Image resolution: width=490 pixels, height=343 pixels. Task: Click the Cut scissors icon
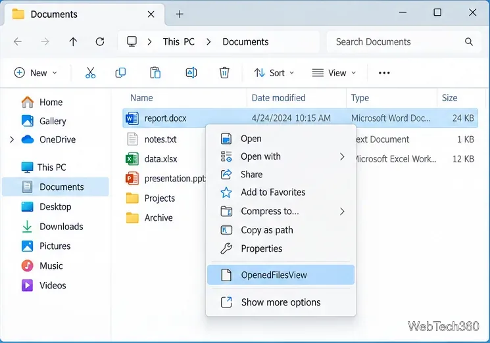point(90,73)
